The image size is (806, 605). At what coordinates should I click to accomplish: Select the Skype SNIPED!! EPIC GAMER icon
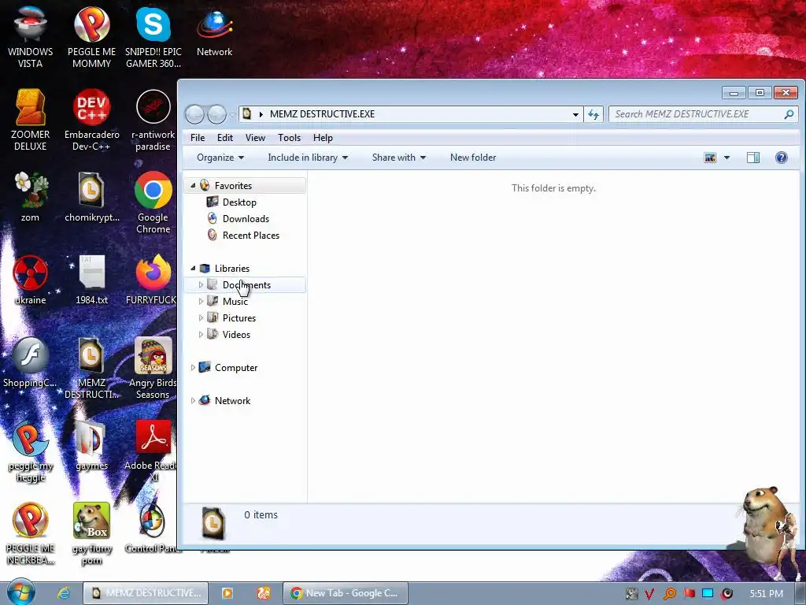[x=153, y=37]
